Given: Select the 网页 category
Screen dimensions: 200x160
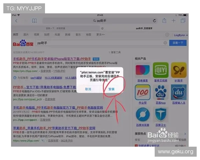Looking at the screenshot, I should click(x=16, y=34).
